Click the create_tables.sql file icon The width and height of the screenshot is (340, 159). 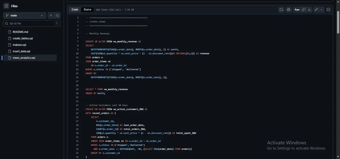coord(9,38)
